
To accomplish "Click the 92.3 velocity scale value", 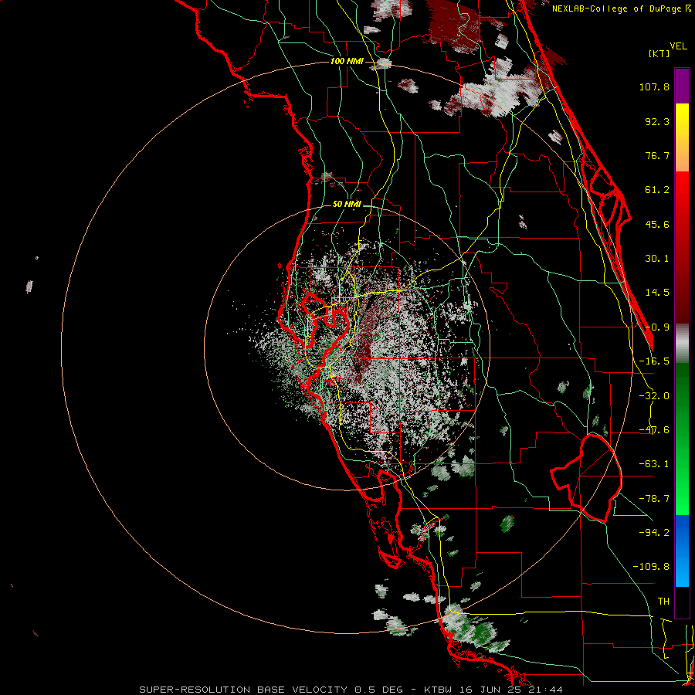I will point(657,121).
